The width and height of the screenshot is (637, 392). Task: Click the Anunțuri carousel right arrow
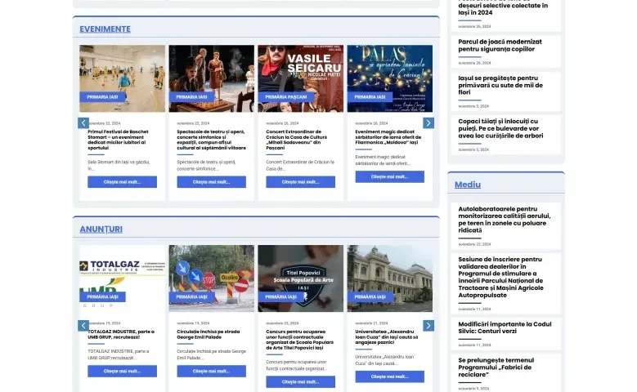point(428,325)
